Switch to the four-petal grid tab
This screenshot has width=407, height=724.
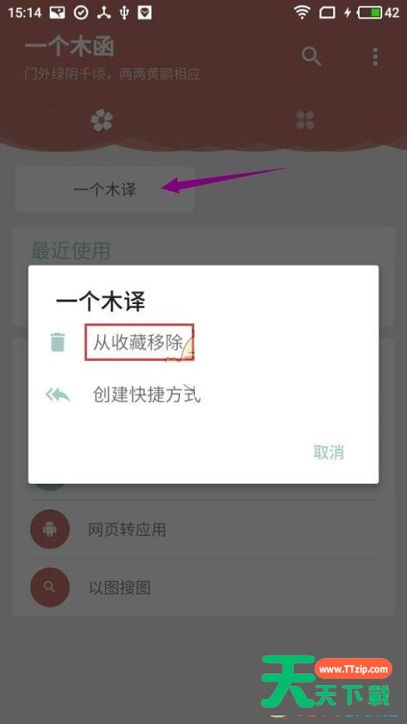(305, 120)
